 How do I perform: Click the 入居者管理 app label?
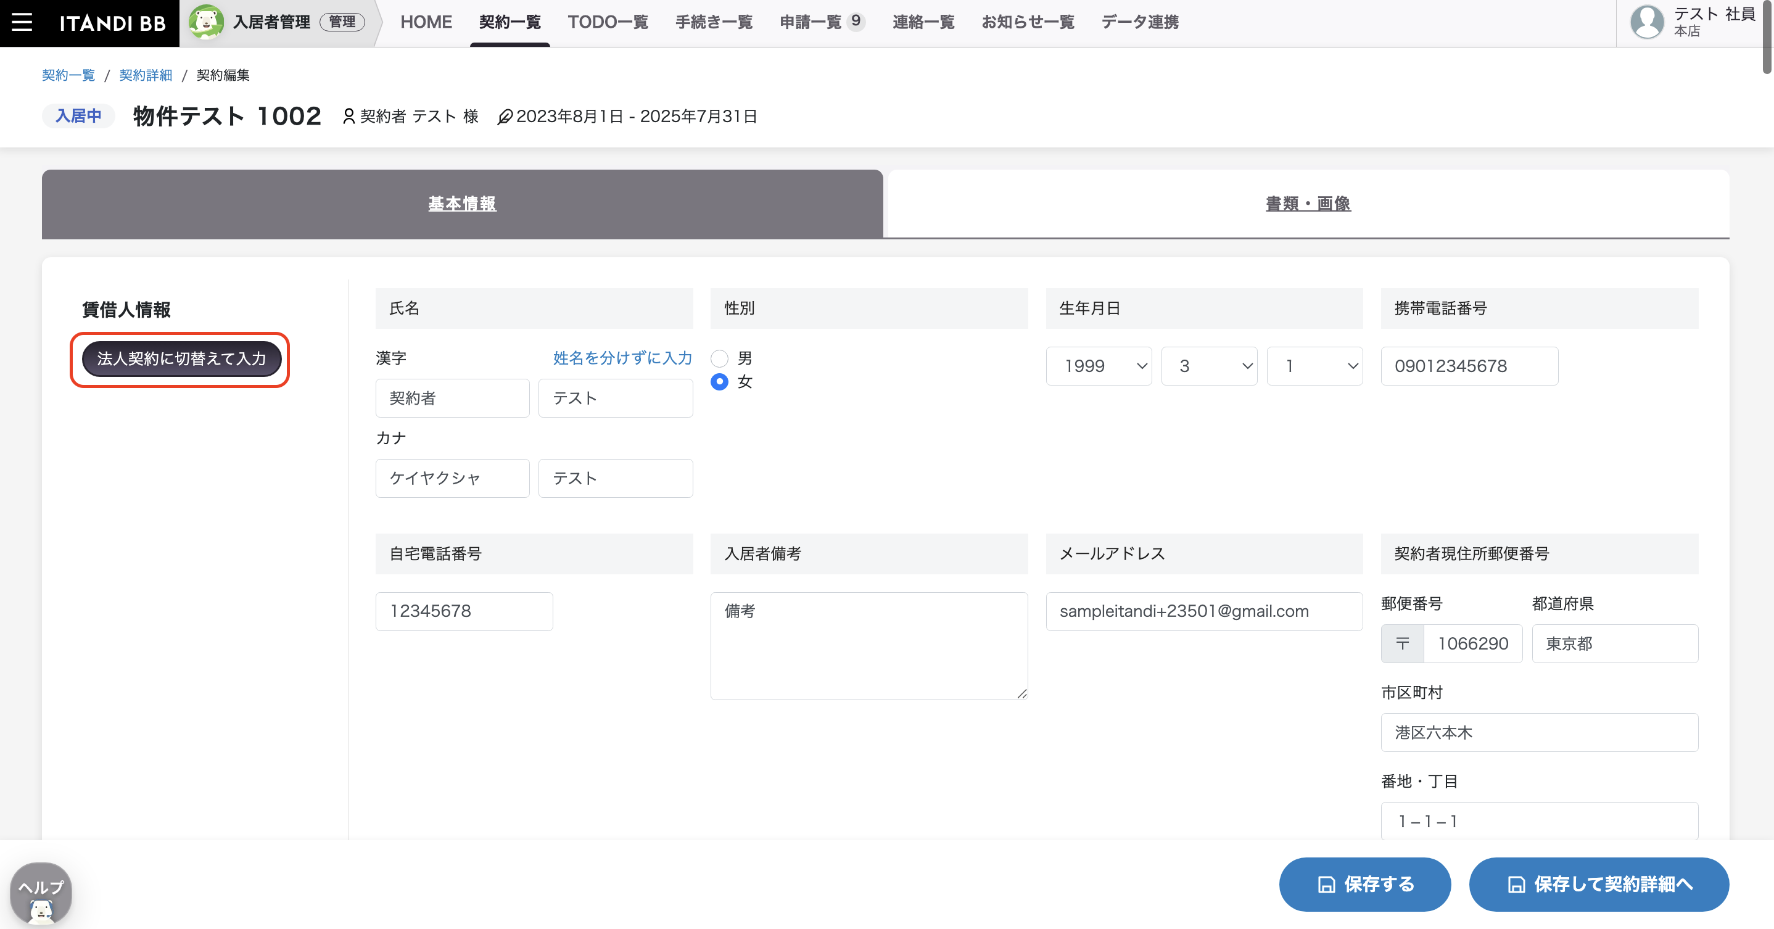tap(272, 22)
